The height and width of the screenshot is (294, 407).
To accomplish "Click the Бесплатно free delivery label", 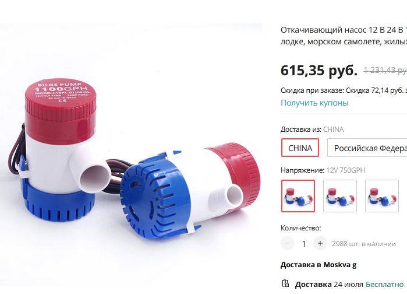I will click(x=384, y=285).
